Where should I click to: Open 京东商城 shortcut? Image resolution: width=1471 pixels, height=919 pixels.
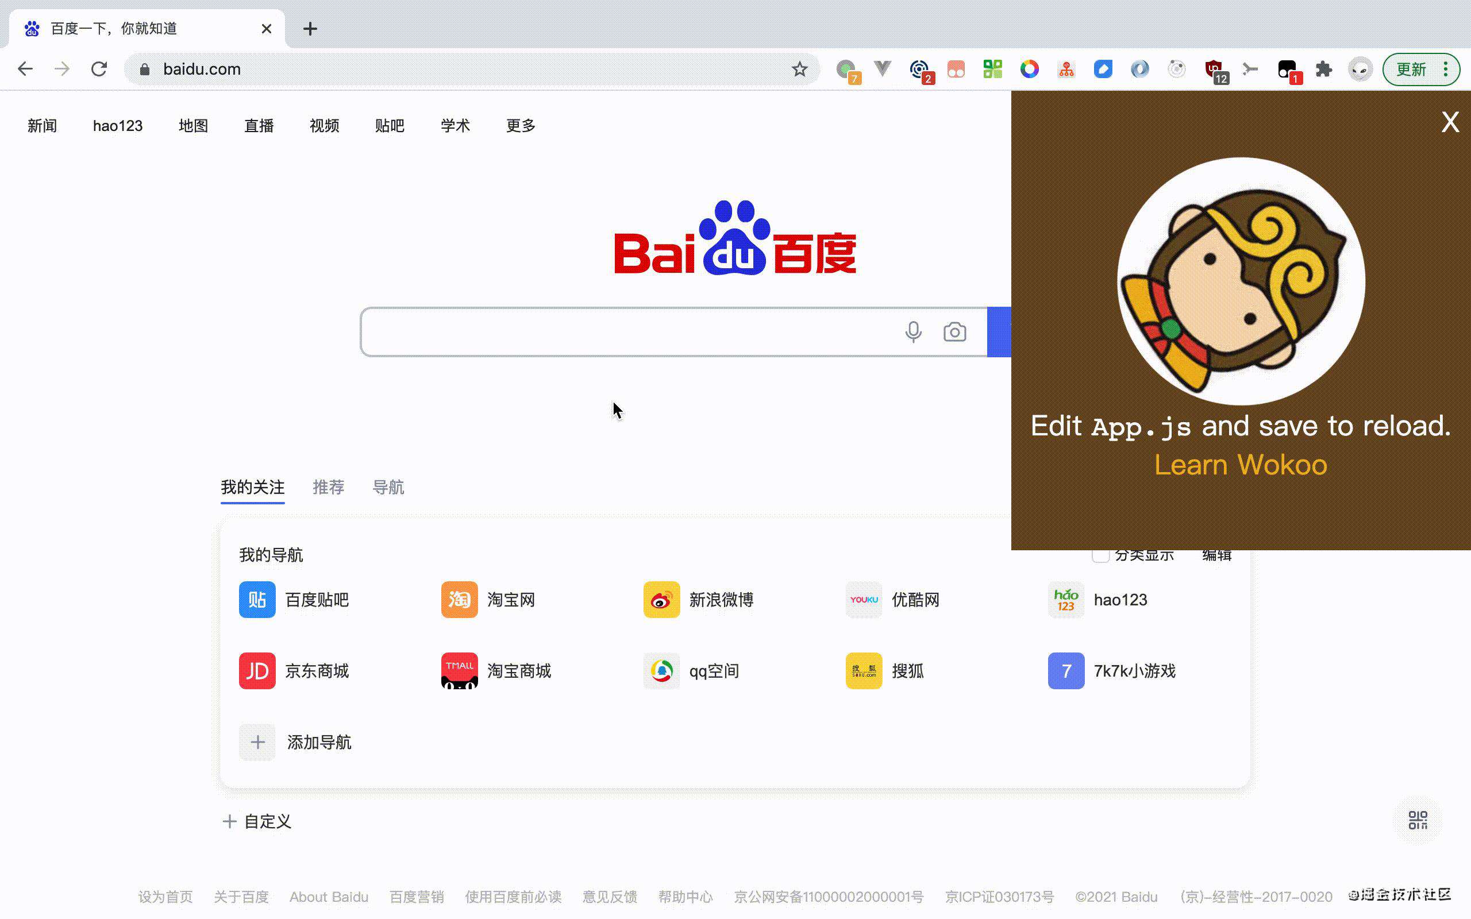pos(294,670)
